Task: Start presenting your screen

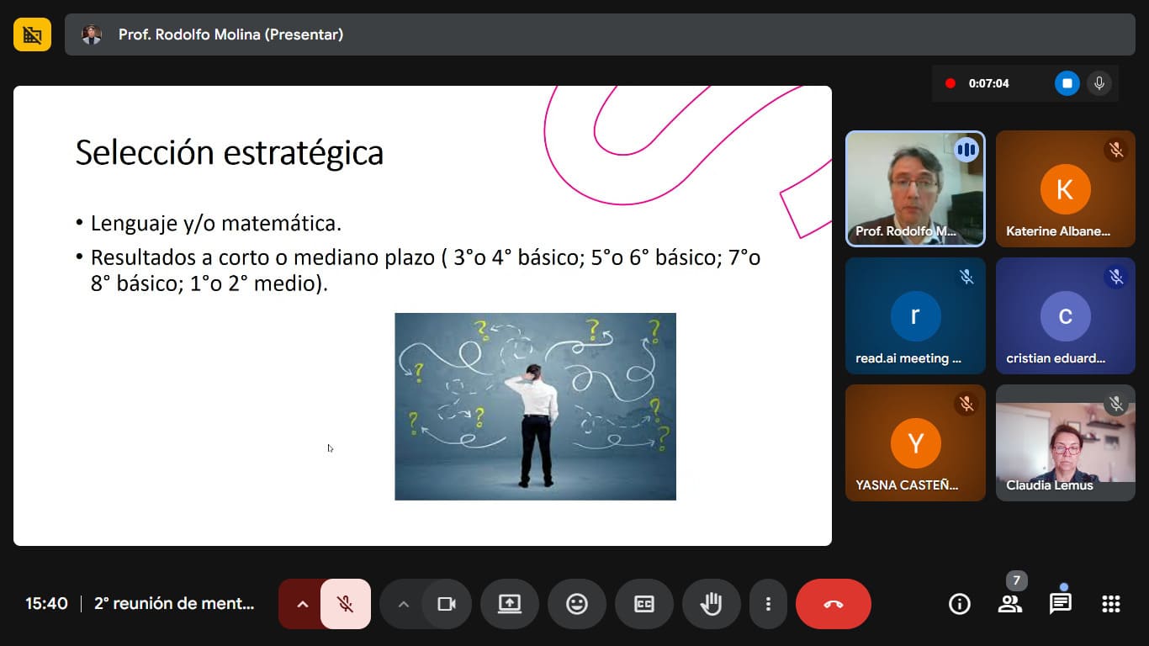Action: (510, 604)
